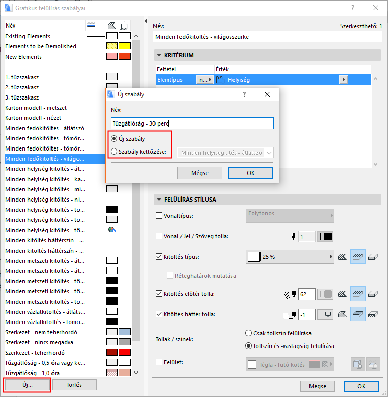Open the operator dropdown next to Elemtípus
Screen dimensions: 388x397
204,80
